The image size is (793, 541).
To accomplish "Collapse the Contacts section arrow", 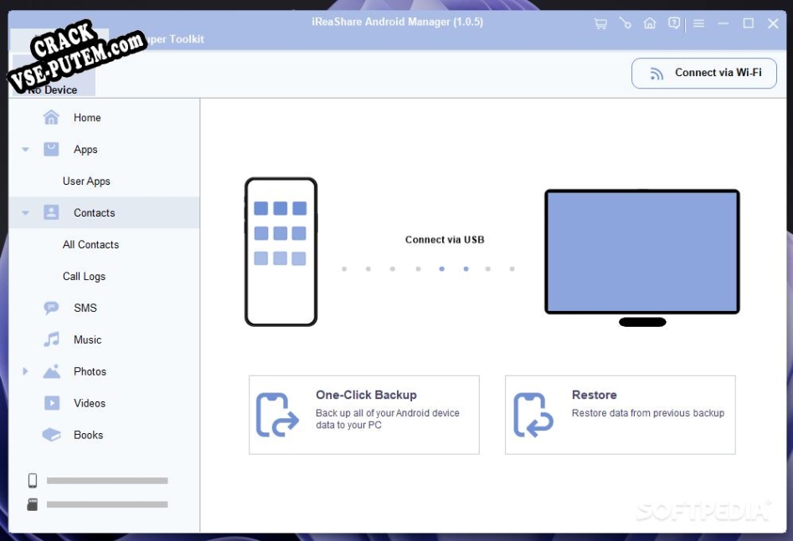I will click(25, 213).
